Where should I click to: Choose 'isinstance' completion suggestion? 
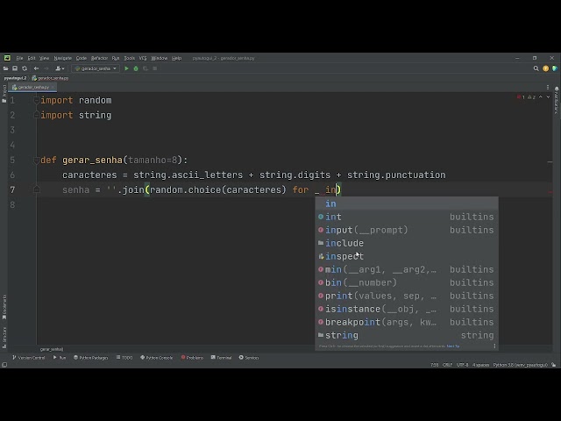click(407, 309)
